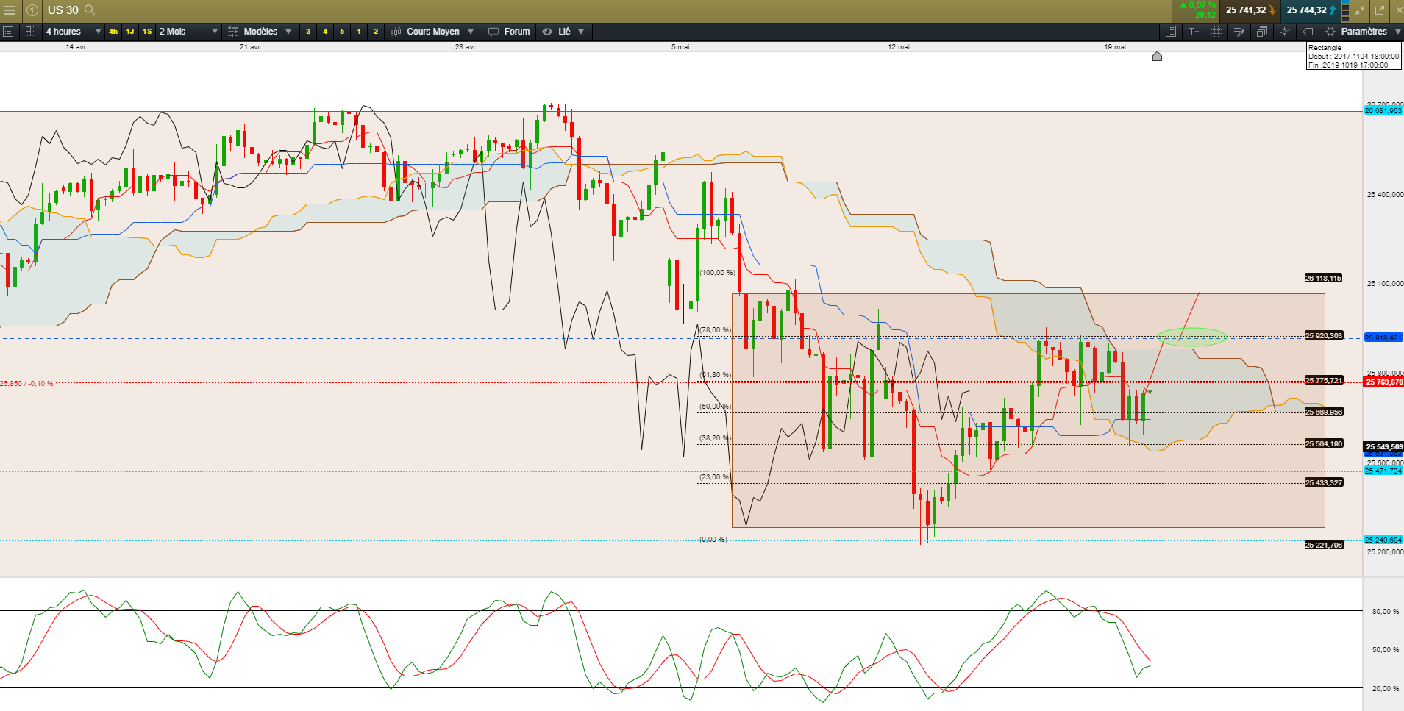
Task: Open the hamburger main menu
Action: click(10, 10)
